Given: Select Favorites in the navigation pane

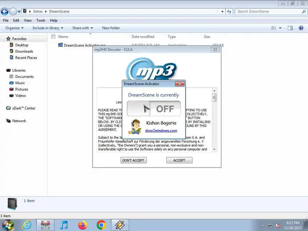Looking at the screenshot, I should click(x=19, y=39).
